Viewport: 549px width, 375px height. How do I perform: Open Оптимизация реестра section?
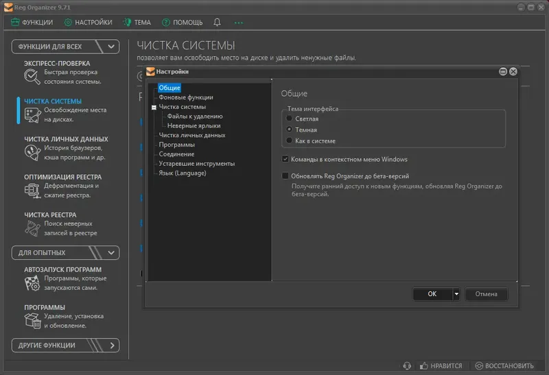[62, 177]
